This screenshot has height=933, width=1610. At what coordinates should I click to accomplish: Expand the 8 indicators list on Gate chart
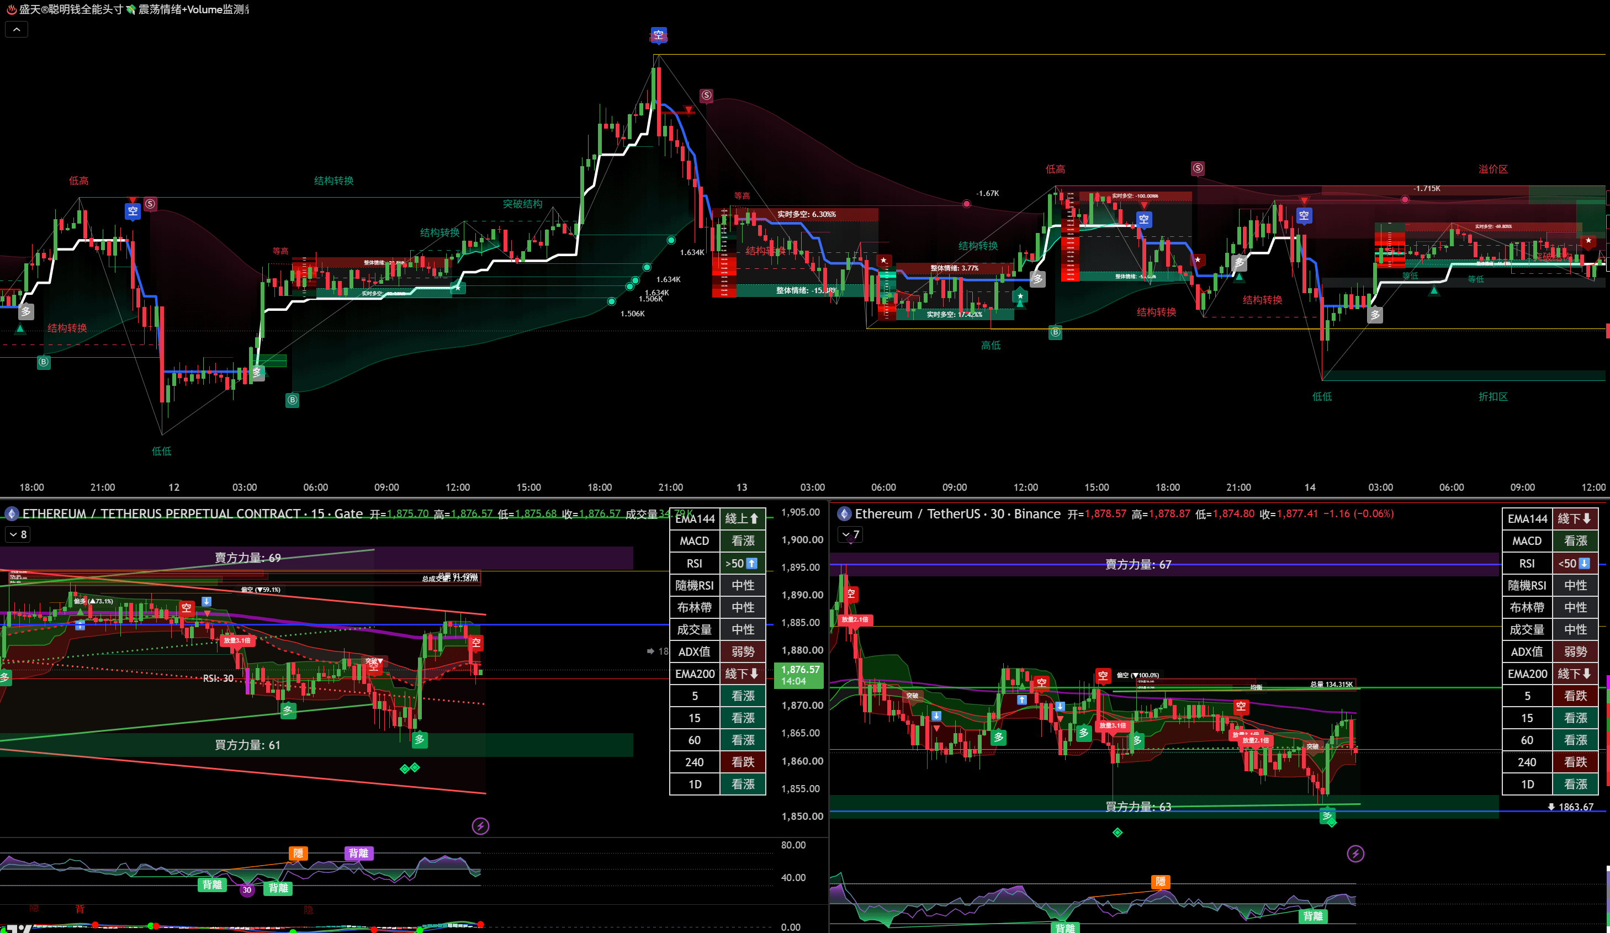click(x=18, y=534)
